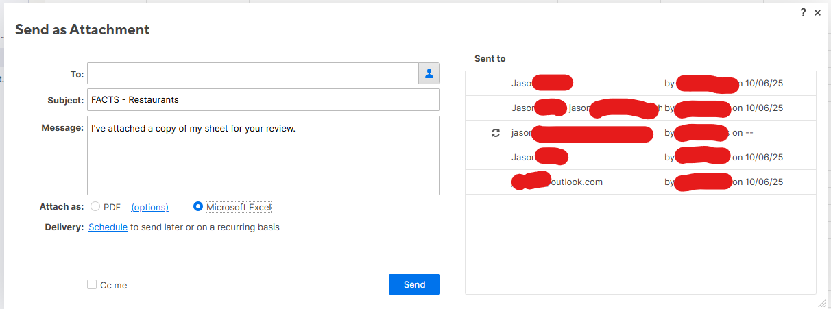Open PDF options link

coord(149,207)
